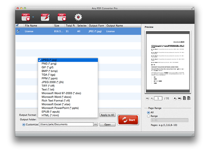Select the All page range radio
209x151 pixels.
click(148, 112)
